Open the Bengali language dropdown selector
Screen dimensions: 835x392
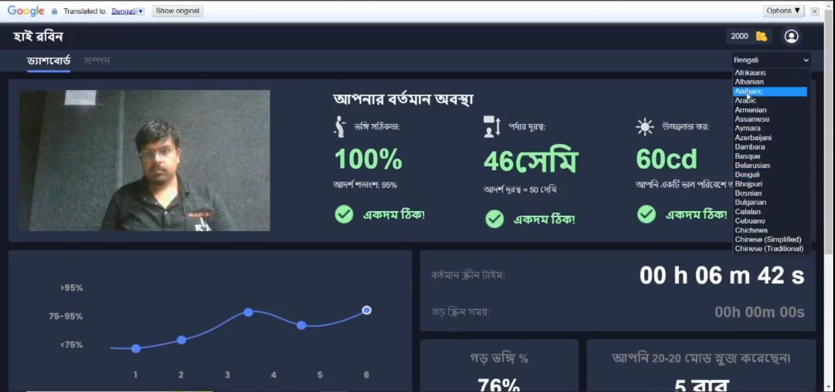pyautogui.click(x=771, y=60)
